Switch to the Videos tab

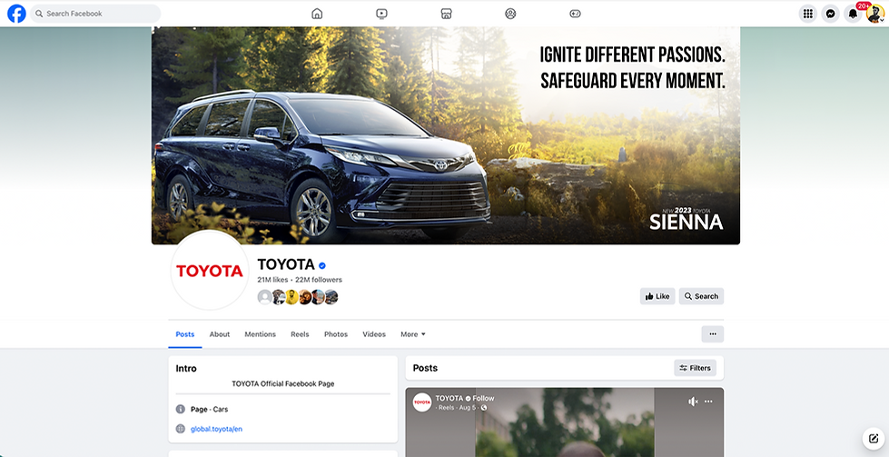tap(374, 334)
